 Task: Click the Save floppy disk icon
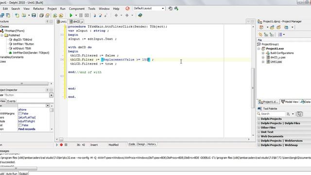(x=34, y=15)
